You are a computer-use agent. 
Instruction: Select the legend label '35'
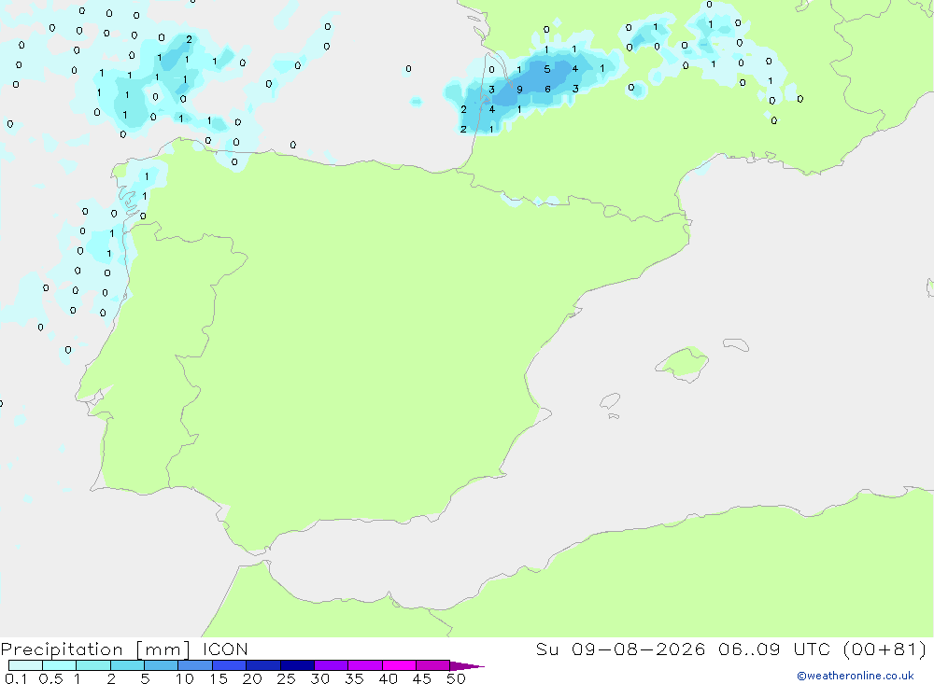(x=354, y=678)
